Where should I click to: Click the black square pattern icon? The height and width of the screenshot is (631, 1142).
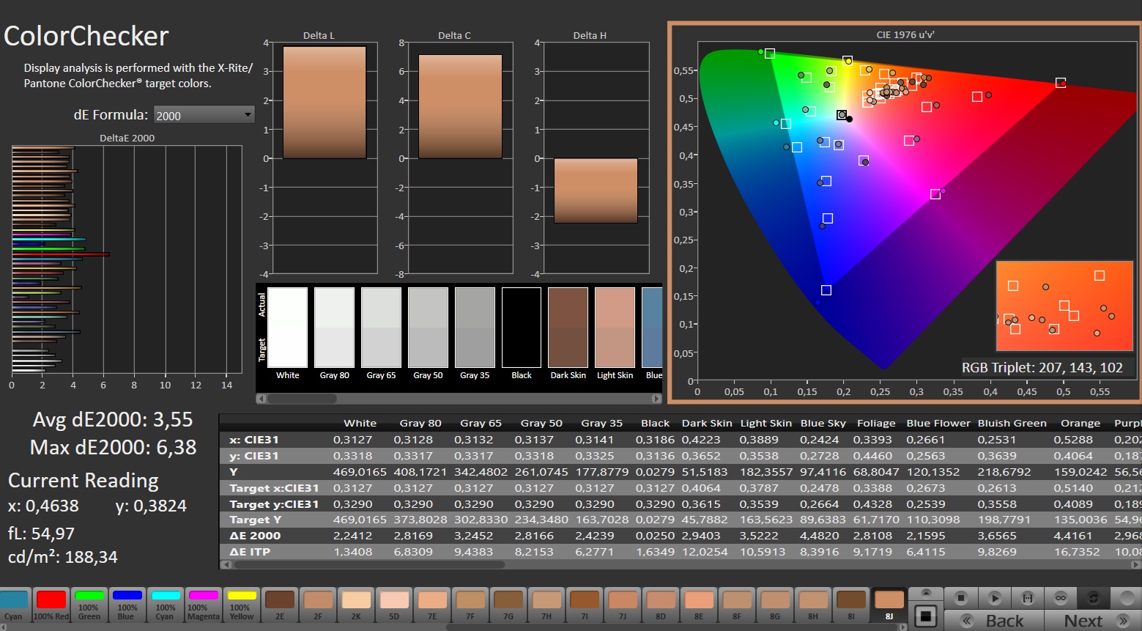coord(926,616)
